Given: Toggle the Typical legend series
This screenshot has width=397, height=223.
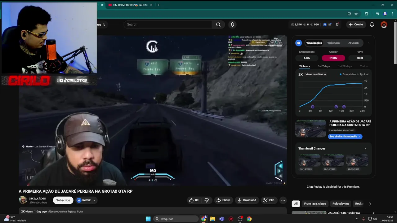Looking at the screenshot, I should click(363, 74).
